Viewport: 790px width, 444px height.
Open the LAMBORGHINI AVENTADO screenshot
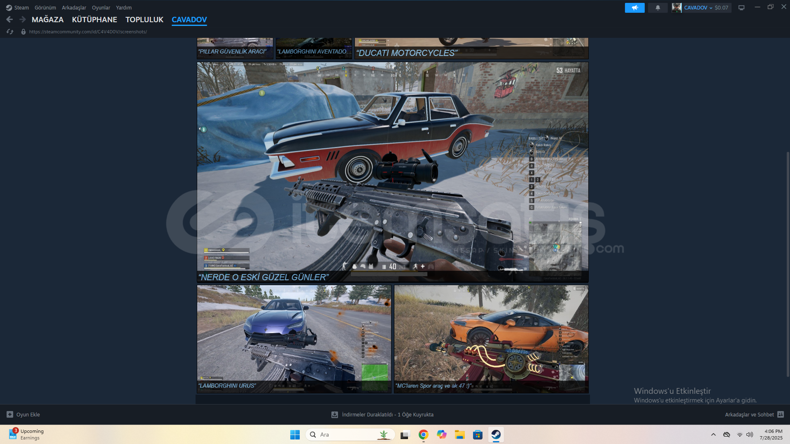click(x=314, y=49)
